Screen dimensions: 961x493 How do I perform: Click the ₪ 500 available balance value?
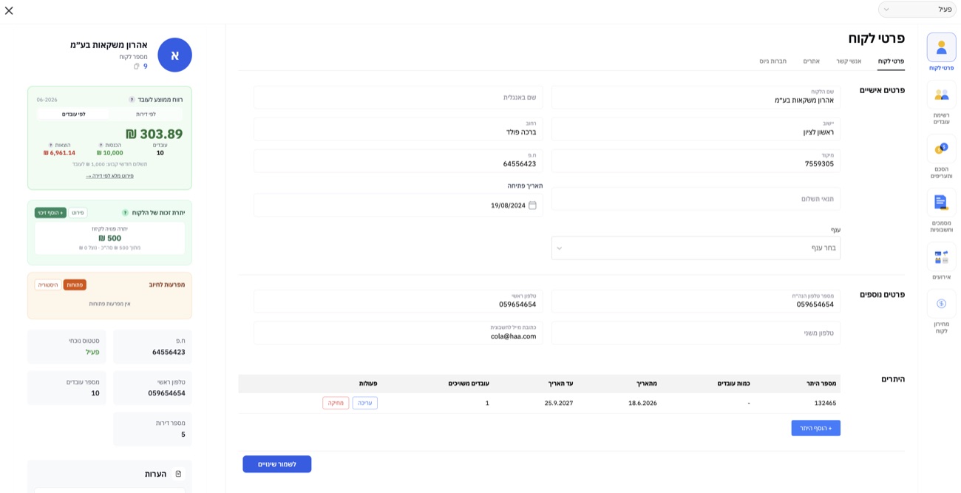click(109, 238)
